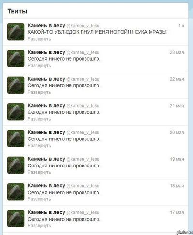Open the '23 мая' timestamp link
The image size is (193, 235).
point(177,52)
